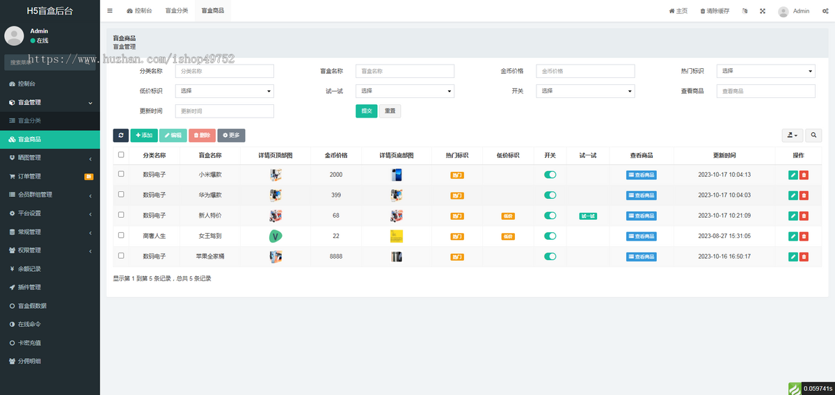This screenshot has height=395, width=835.
Task: Edit the 女王驾到 row
Action: [x=793, y=236]
